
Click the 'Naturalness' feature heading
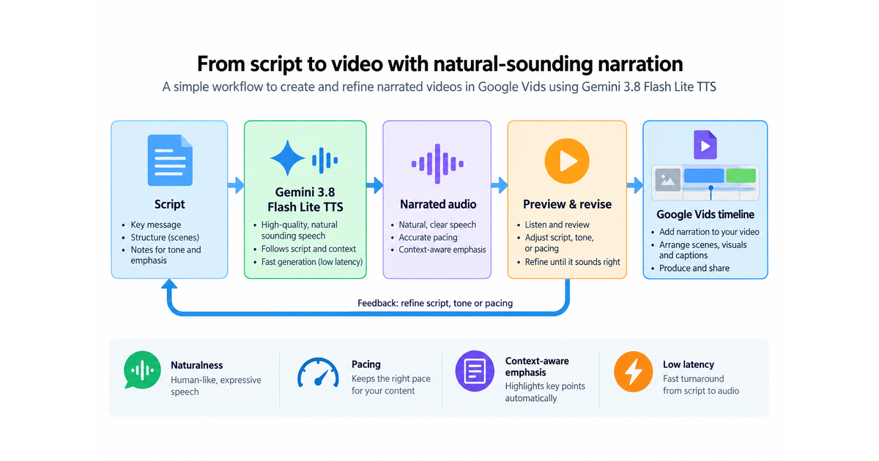[x=196, y=365]
